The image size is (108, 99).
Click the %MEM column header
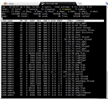point(59,21)
